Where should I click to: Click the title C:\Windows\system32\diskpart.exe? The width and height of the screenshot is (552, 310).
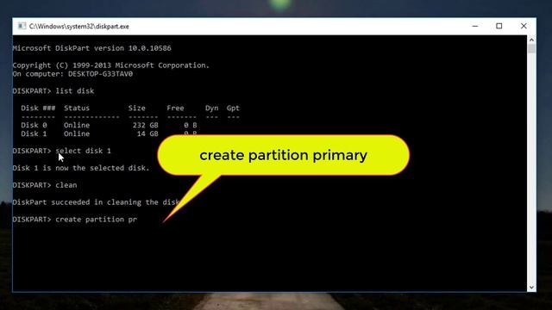78,27
